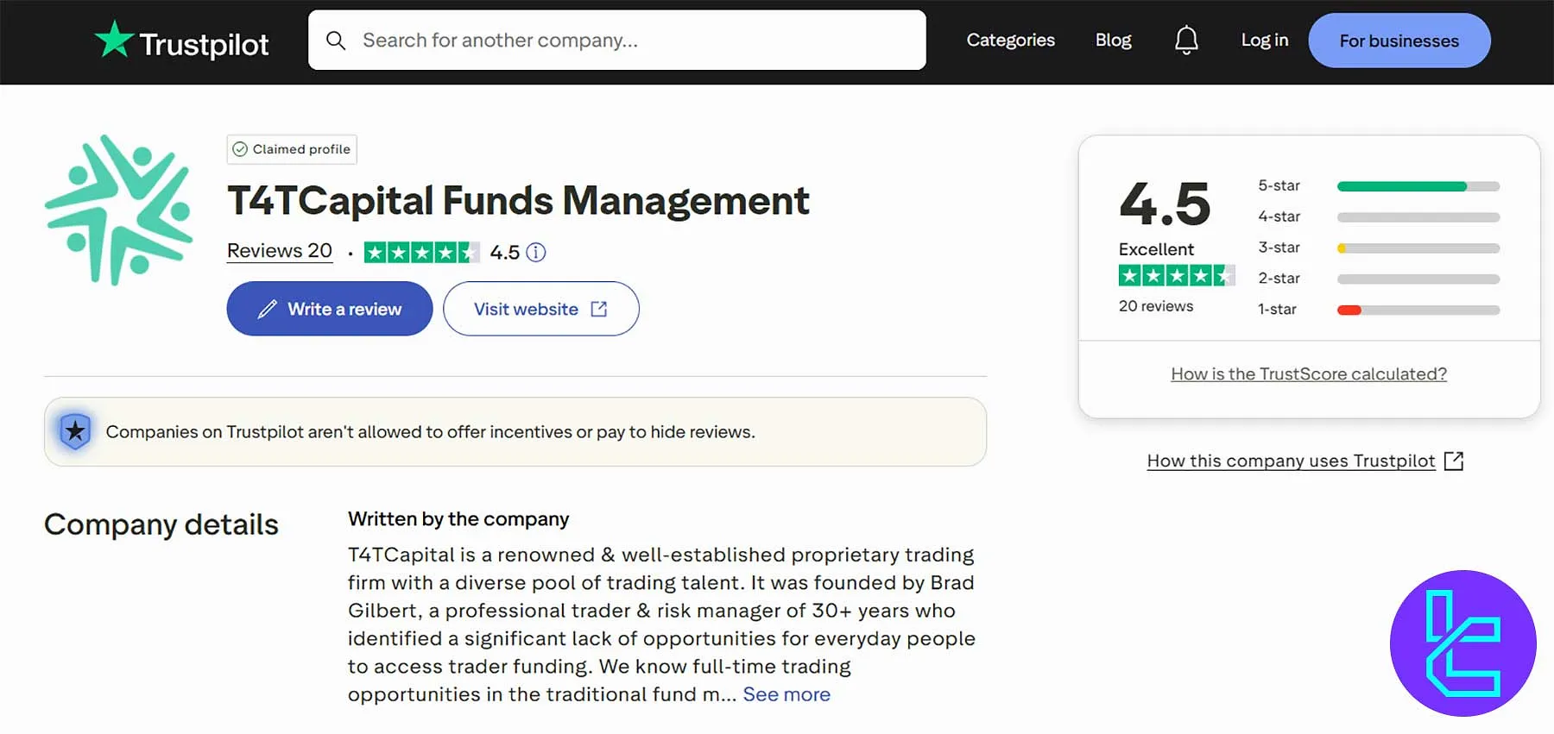
Task: Click the pencil icon on Write a review
Action: coord(268,308)
